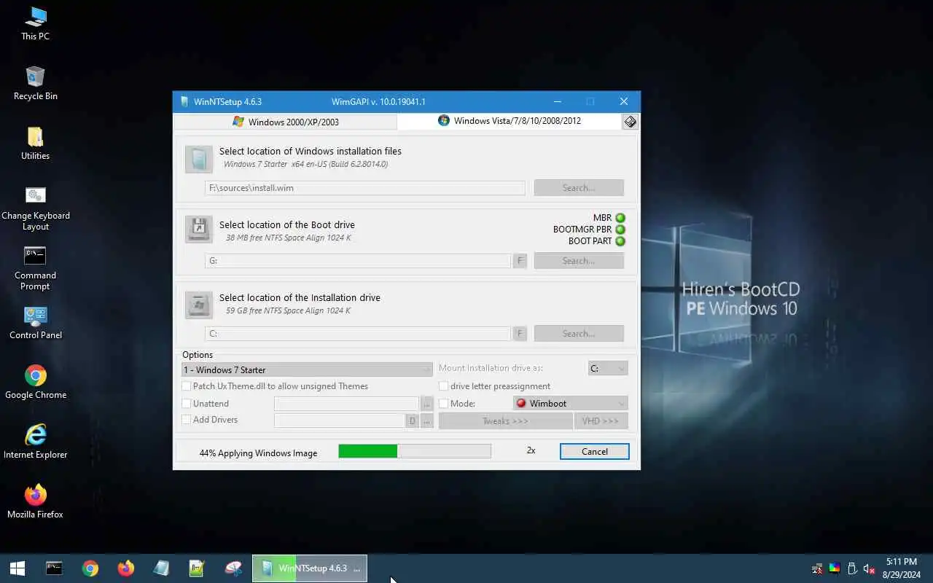Viewport: 933px width, 583px height.
Task: Open the Wimboot mode dropdown
Action: tap(570, 404)
